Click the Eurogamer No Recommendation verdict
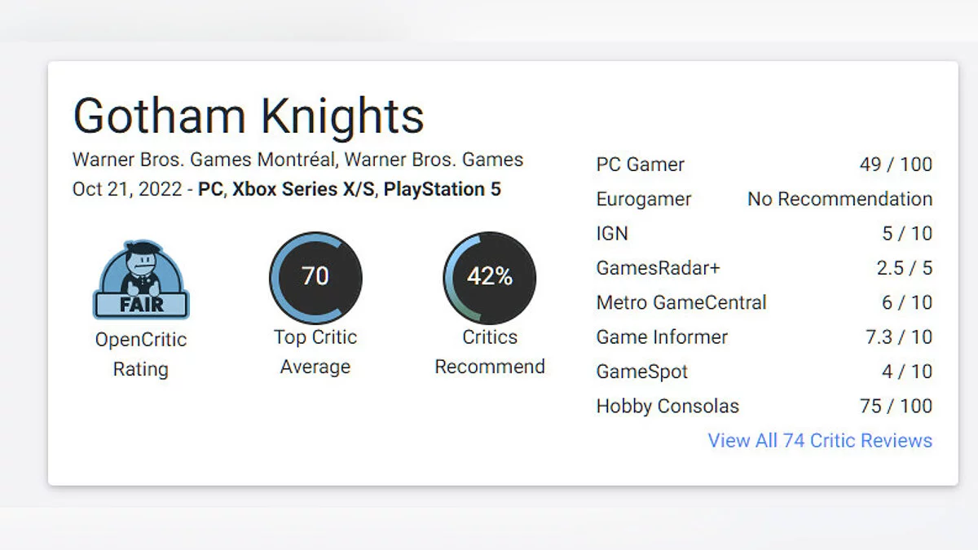This screenshot has width=978, height=550. pos(839,199)
